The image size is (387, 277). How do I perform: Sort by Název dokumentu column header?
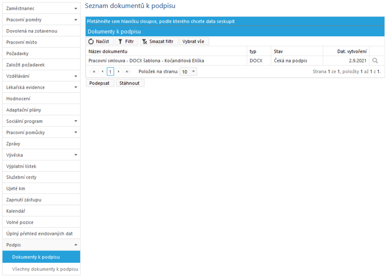click(166, 51)
